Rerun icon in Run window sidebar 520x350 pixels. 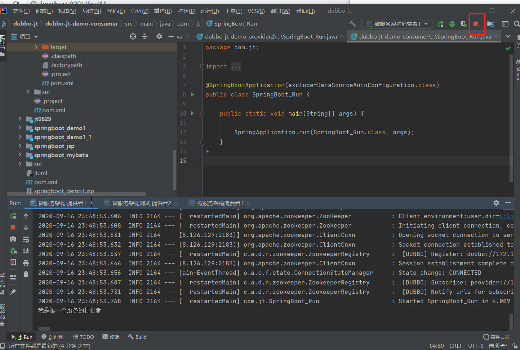tap(13, 216)
